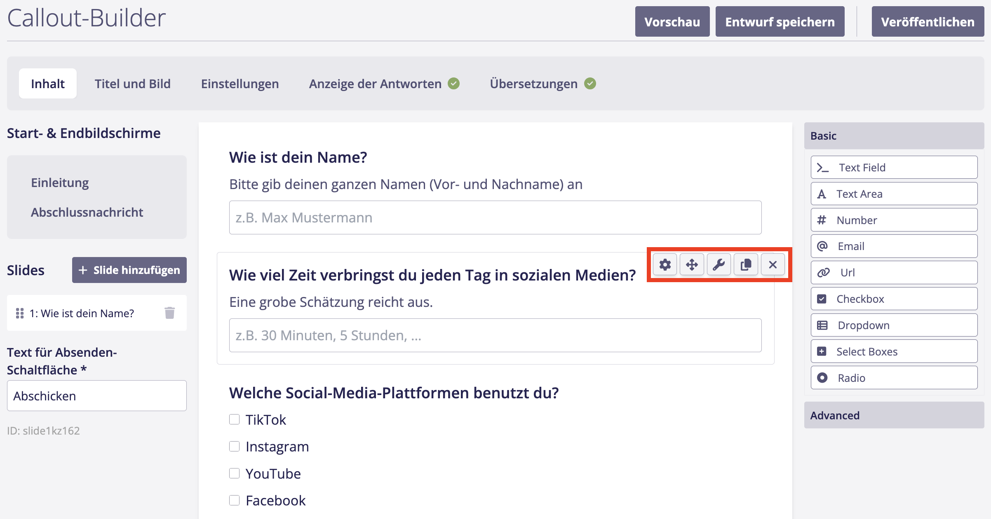Duplicate the question using the copy icon

pyautogui.click(x=746, y=264)
